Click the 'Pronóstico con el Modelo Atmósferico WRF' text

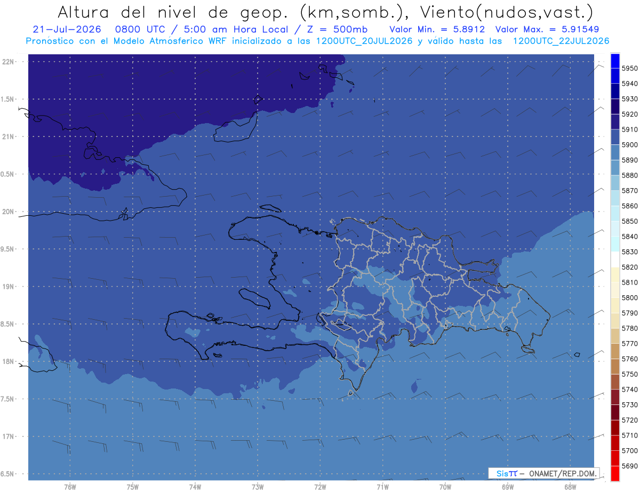pos(126,41)
